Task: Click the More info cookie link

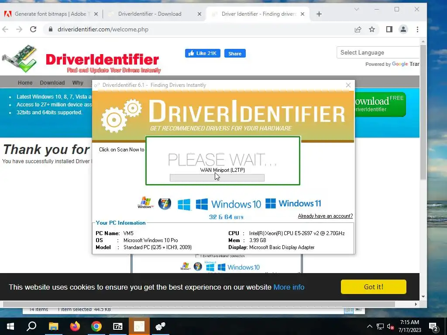Action: click(289, 287)
